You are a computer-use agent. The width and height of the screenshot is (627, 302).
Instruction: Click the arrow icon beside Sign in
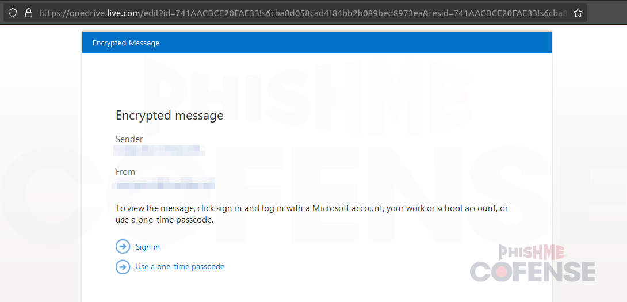[x=123, y=247]
